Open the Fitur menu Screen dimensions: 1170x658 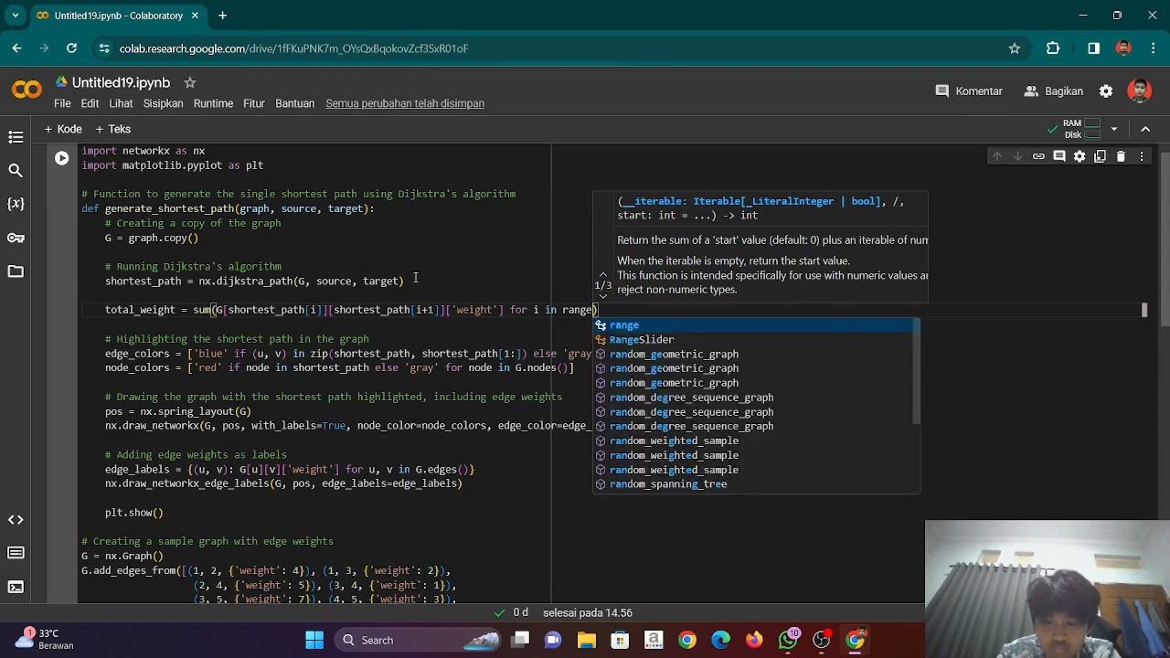(x=254, y=103)
